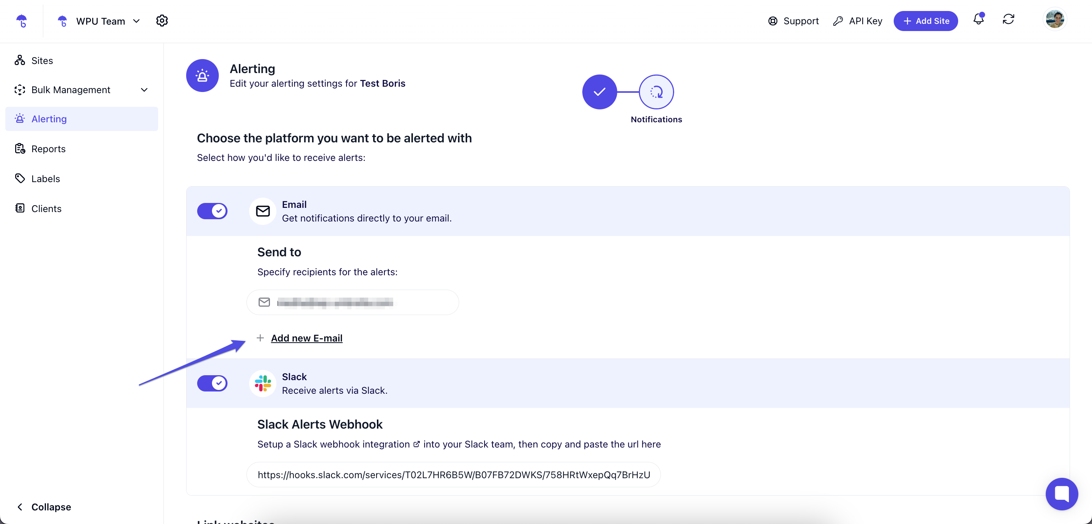This screenshot has height=524, width=1092.
Task: Click the Sites sidebar icon
Action: [x=19, y=60]
